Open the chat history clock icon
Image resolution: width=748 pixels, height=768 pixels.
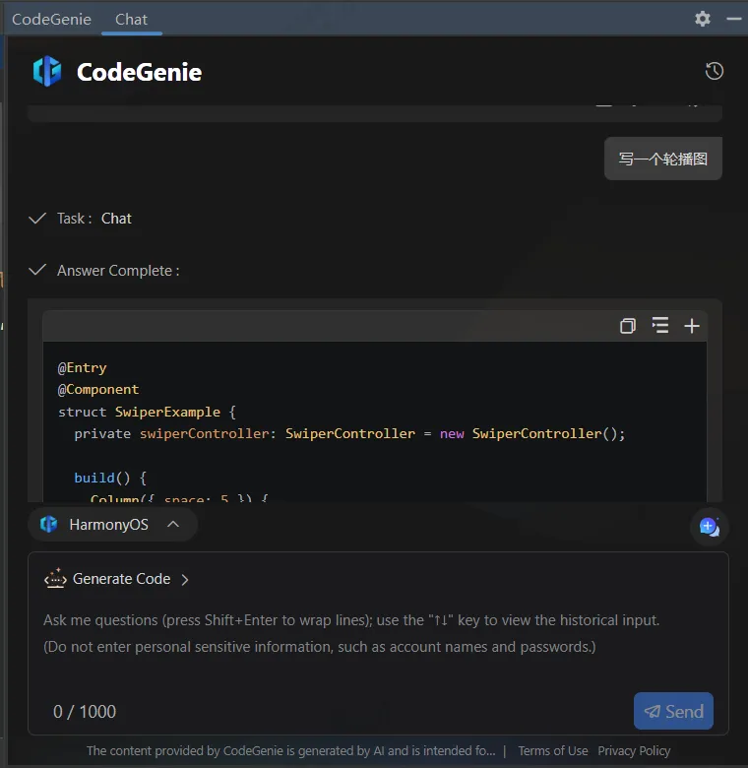pyautogui.click(x=715, y=71)
